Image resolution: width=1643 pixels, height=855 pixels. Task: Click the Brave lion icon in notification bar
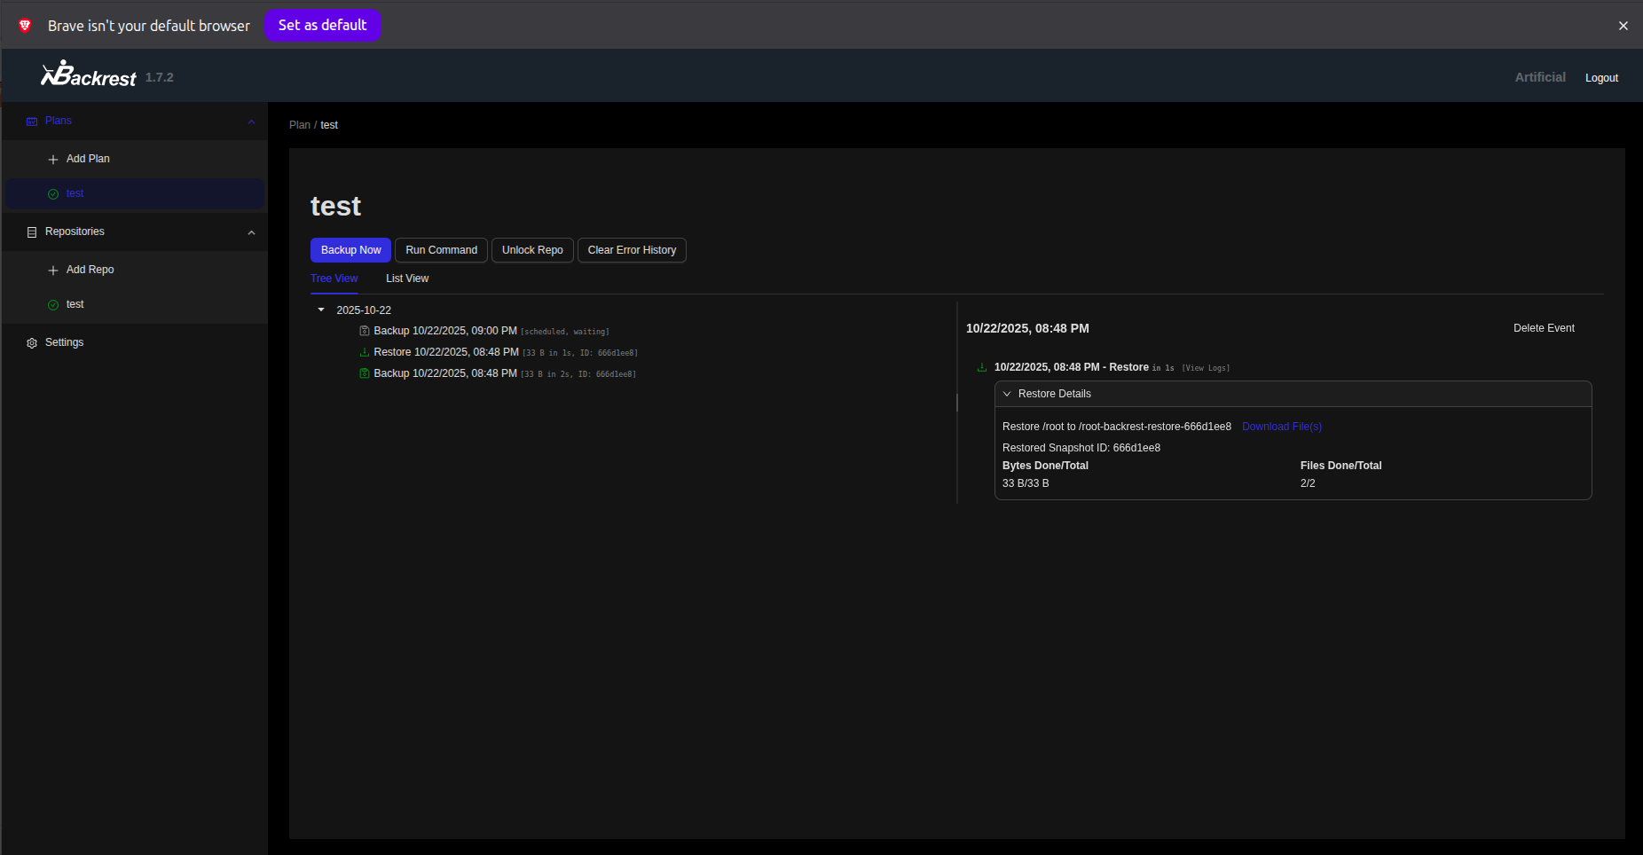point(25,26)
